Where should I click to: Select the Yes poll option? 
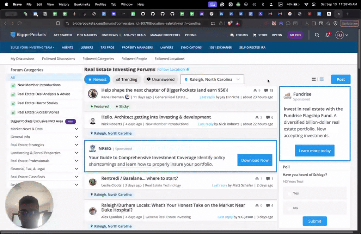point(314,193)
